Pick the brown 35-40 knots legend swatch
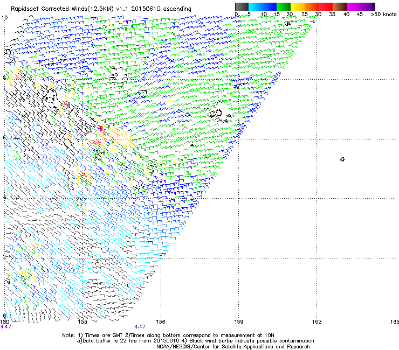Image resolution: width=399 pixels, height=350 pixels. [339, 6]
